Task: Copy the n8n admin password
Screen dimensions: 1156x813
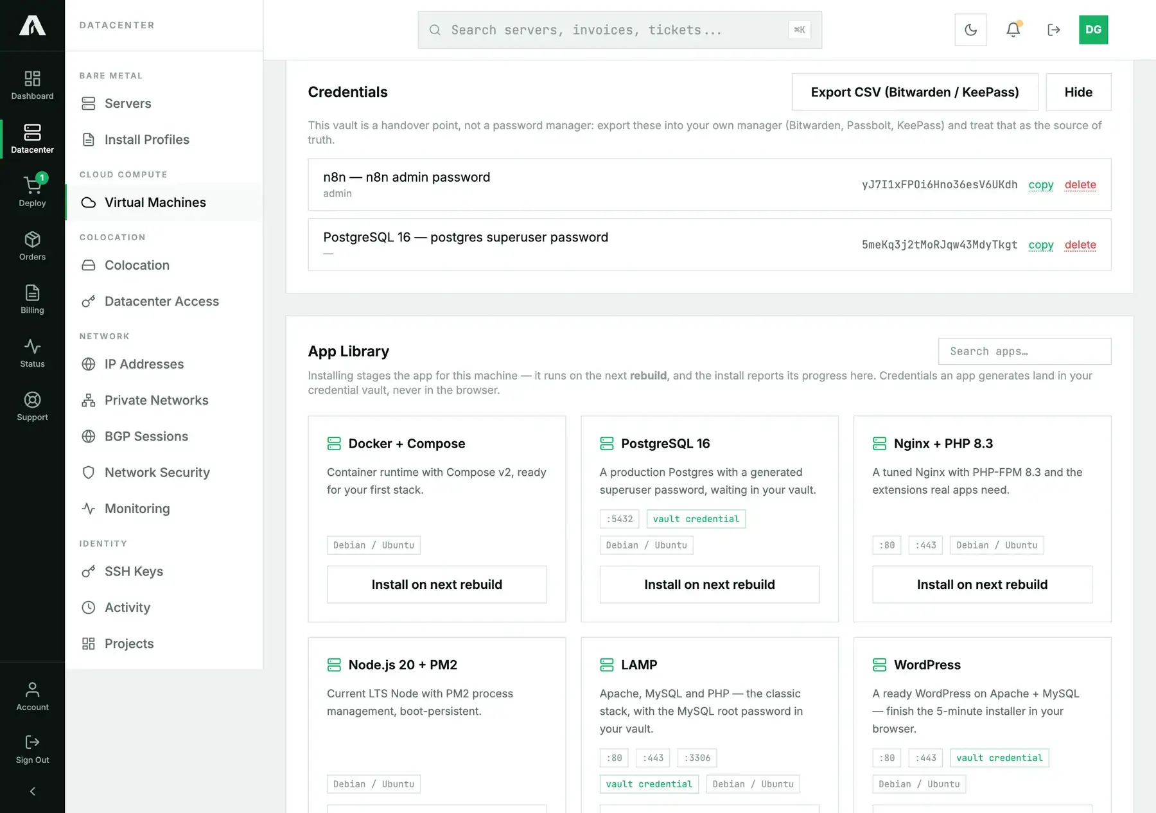Action: [x=1041, y=185]
